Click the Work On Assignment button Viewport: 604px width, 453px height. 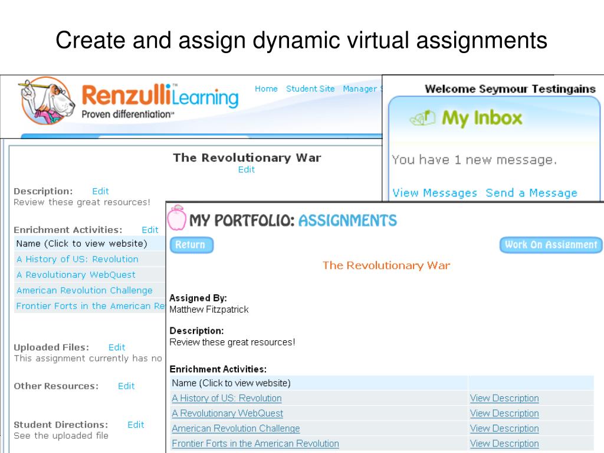click(x=551, y=245)
